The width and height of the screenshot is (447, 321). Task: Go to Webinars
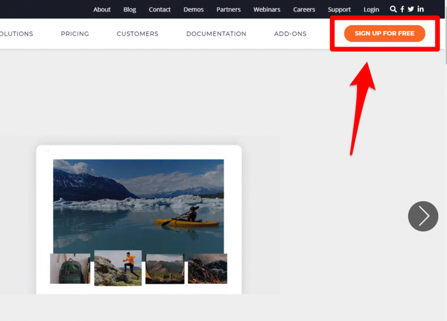pos(267,9)
